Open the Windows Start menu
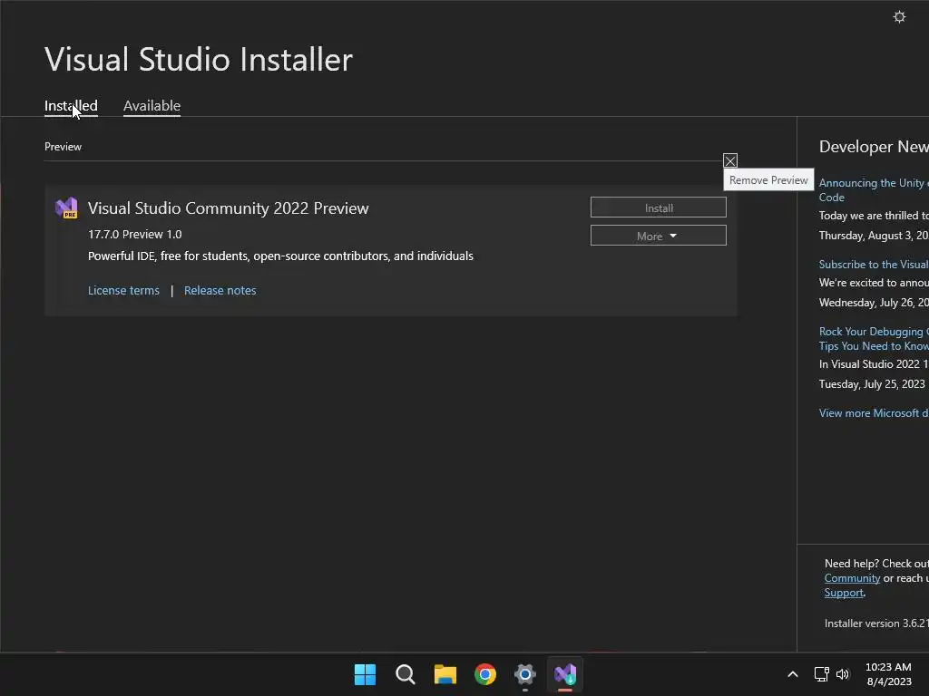929x696 pixels. [365, 674]
